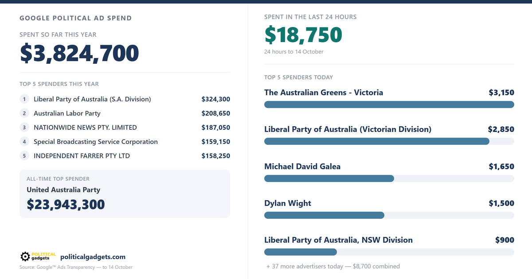
Task: Click the $324,300 amount
Action: point(215,99)
